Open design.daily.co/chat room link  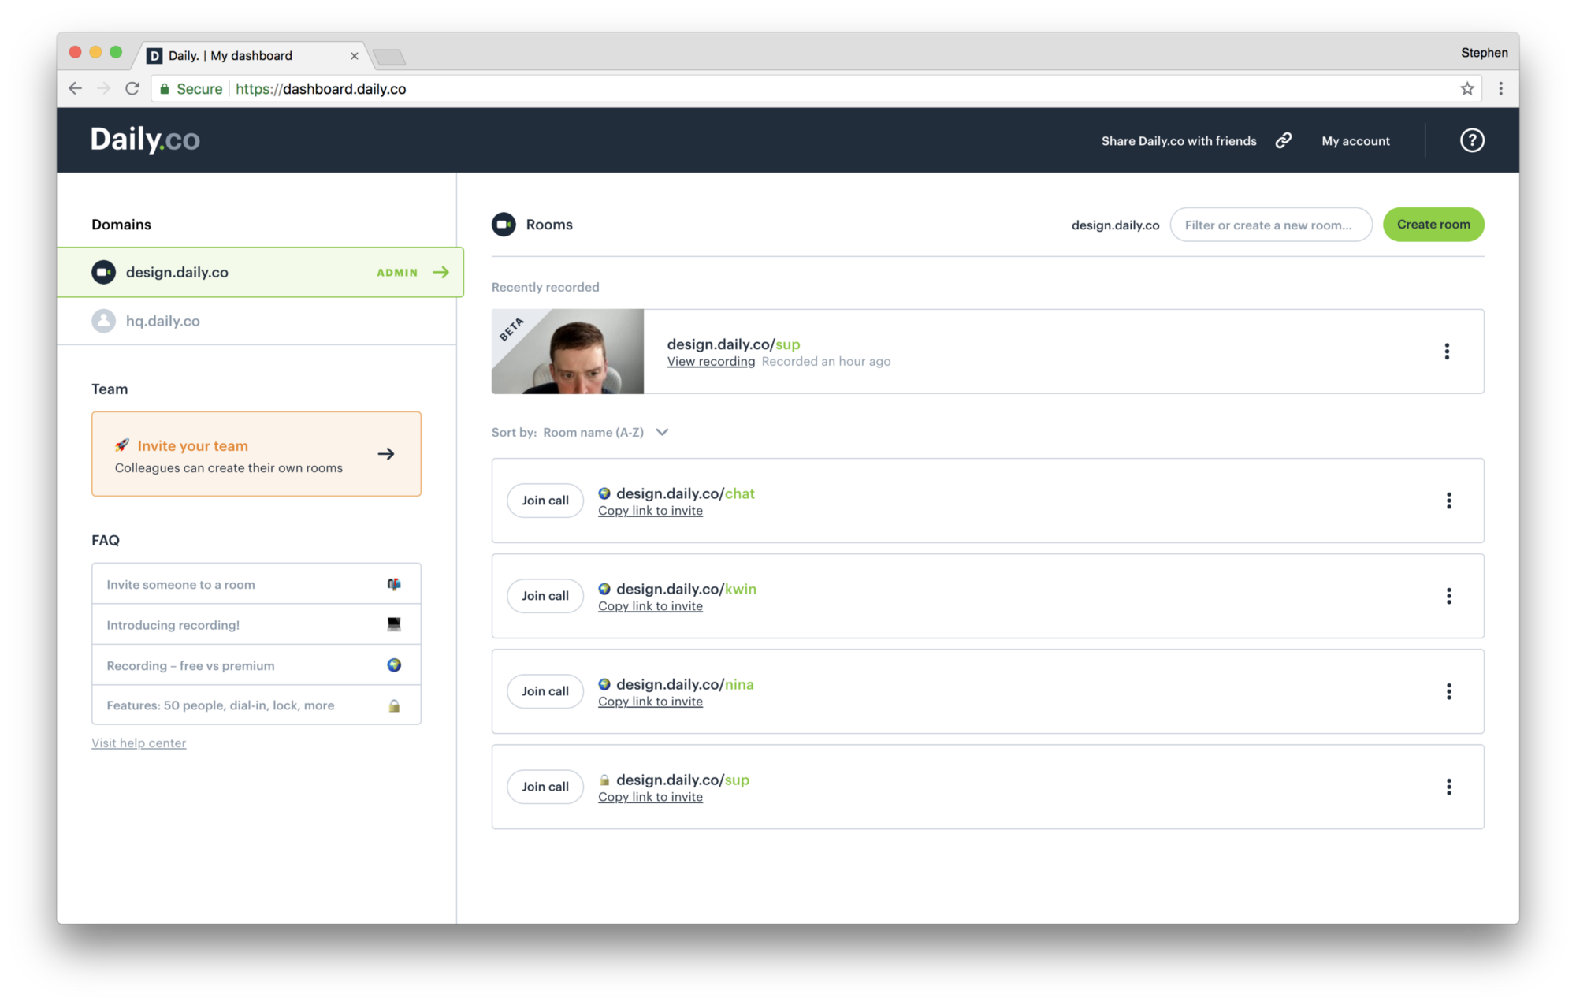click(686, 493)
